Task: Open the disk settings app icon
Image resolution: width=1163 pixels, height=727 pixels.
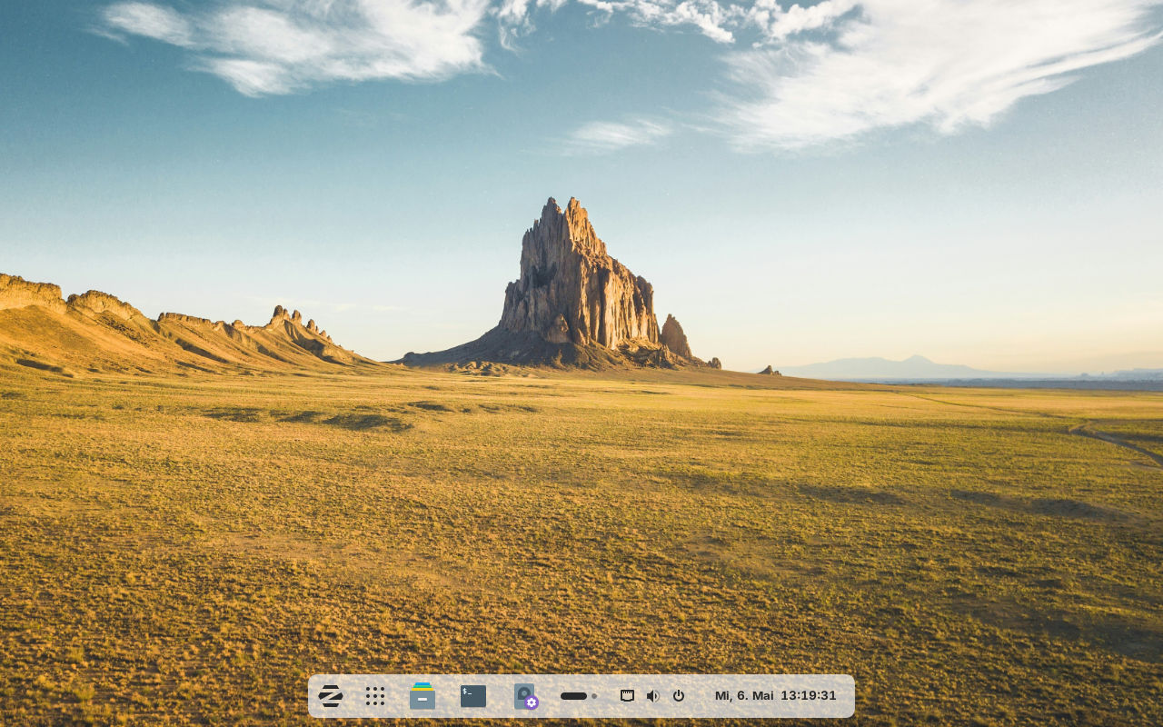Action: (525, 696)
